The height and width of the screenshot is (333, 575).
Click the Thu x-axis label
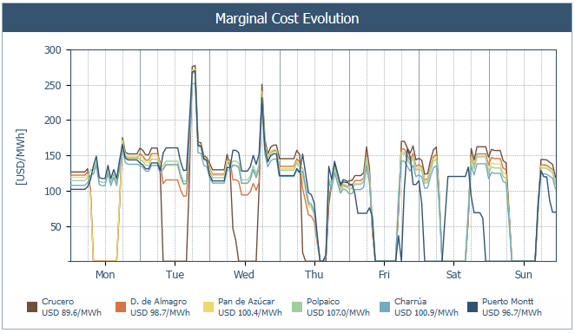pyautogui.click(x=314, y=274)
